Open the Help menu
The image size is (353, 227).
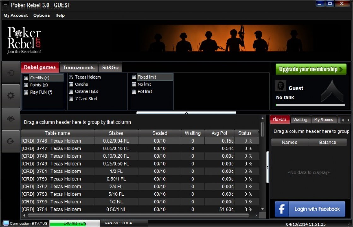click(x=60, y=15)
